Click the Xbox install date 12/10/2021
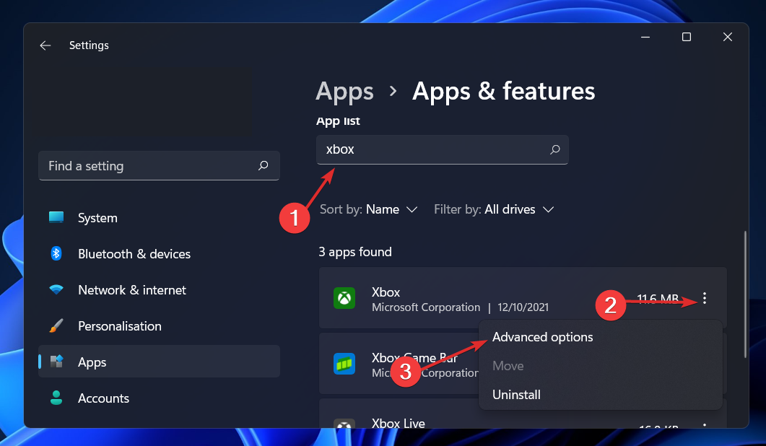This screenshot has width=766, height=446. 523,307
